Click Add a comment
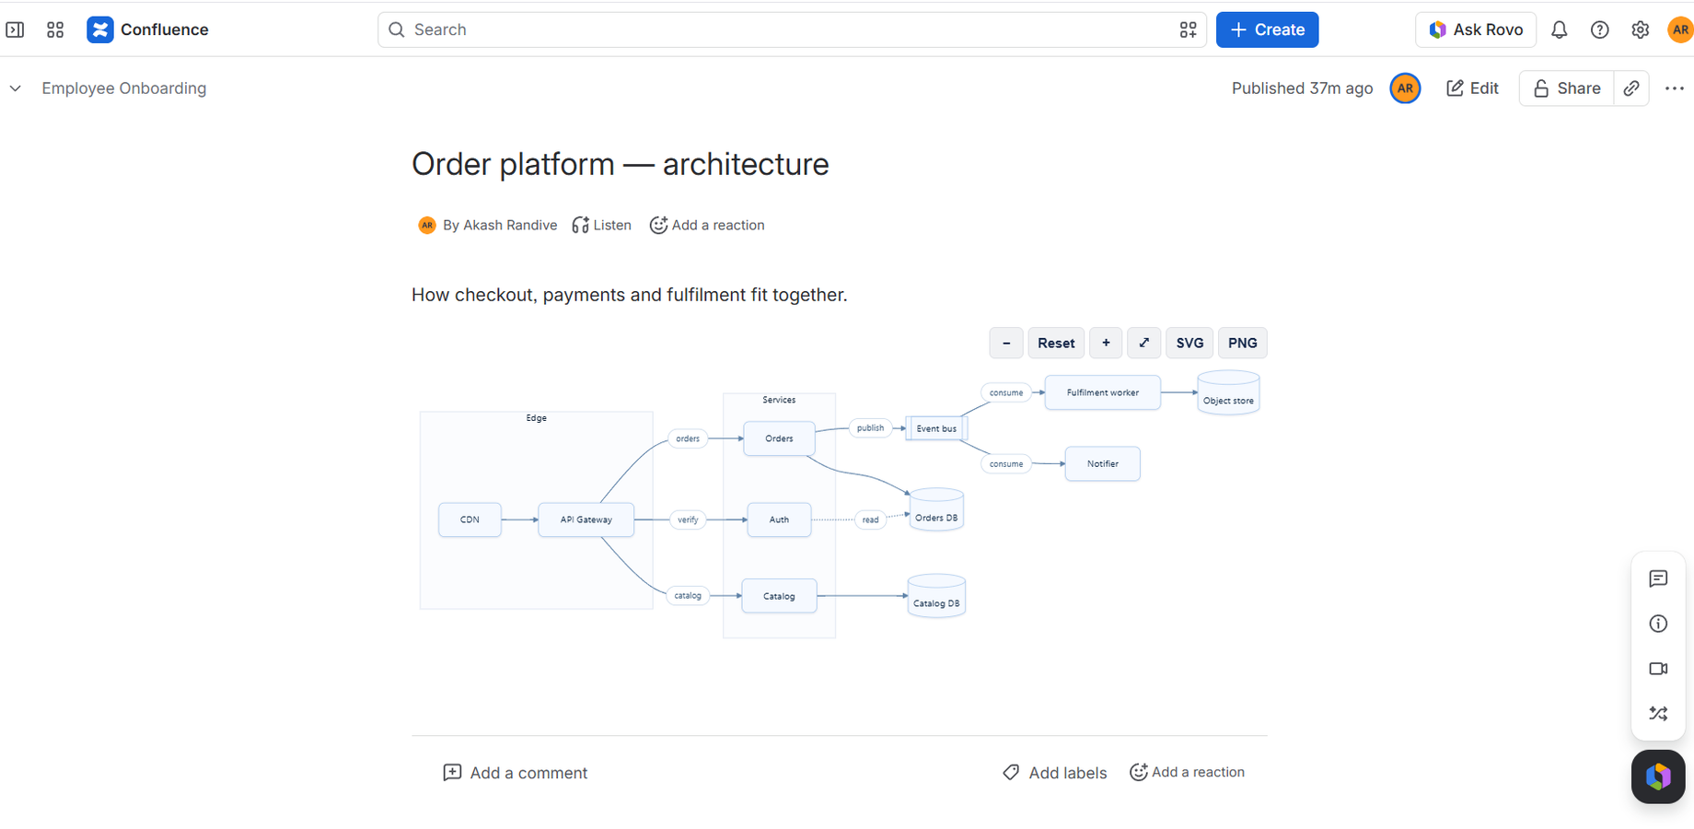The width and height of the screenshot is (1694, 829). [x=516, y=773]
